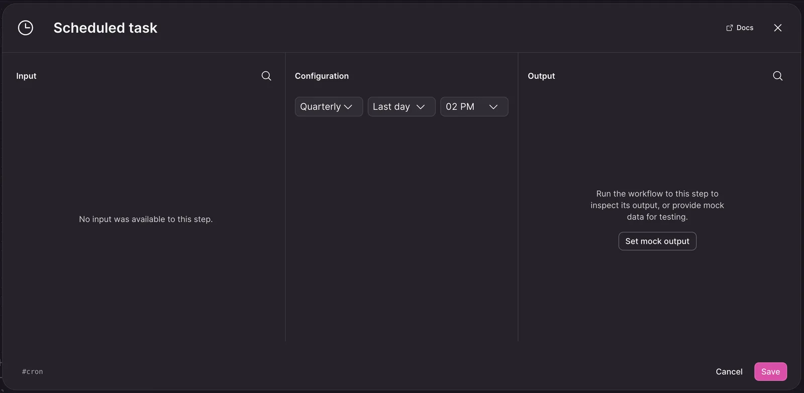Click the Configuration panel heading
Screen dimensions: 804x393
(x=322, y=76)
